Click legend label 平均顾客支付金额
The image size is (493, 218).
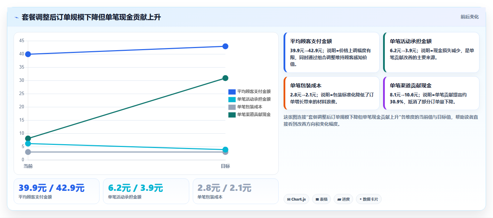pos(254,92)
